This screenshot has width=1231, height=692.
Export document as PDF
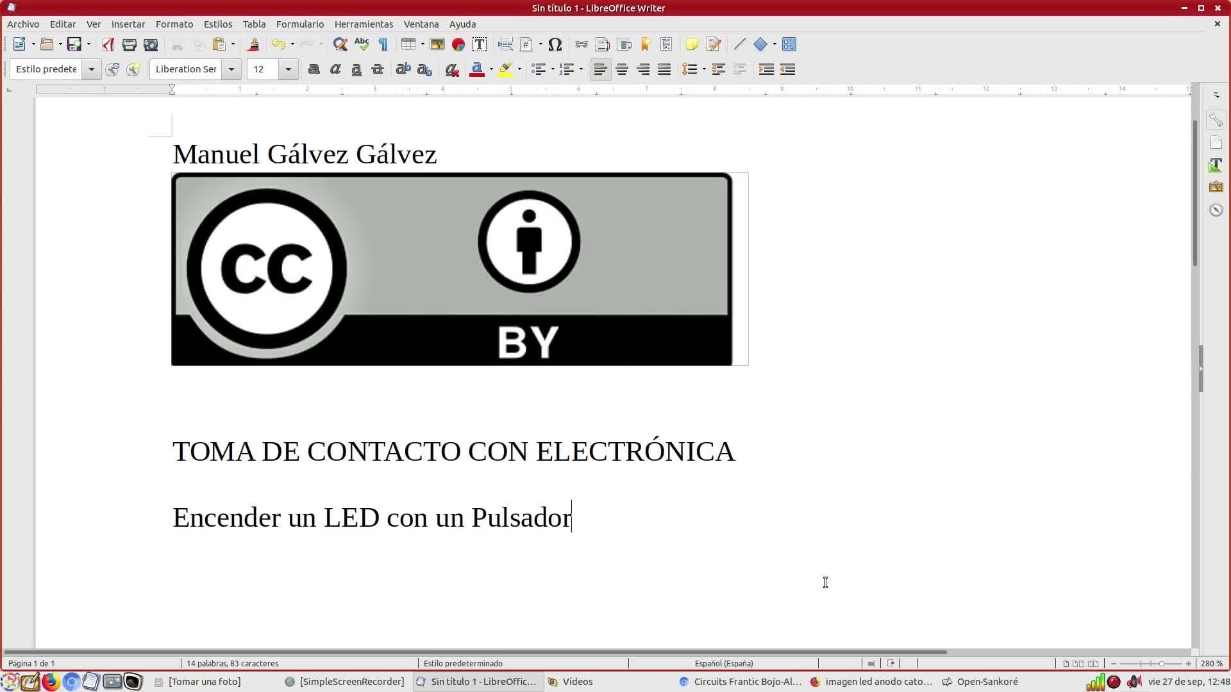[x=108, y=44]
